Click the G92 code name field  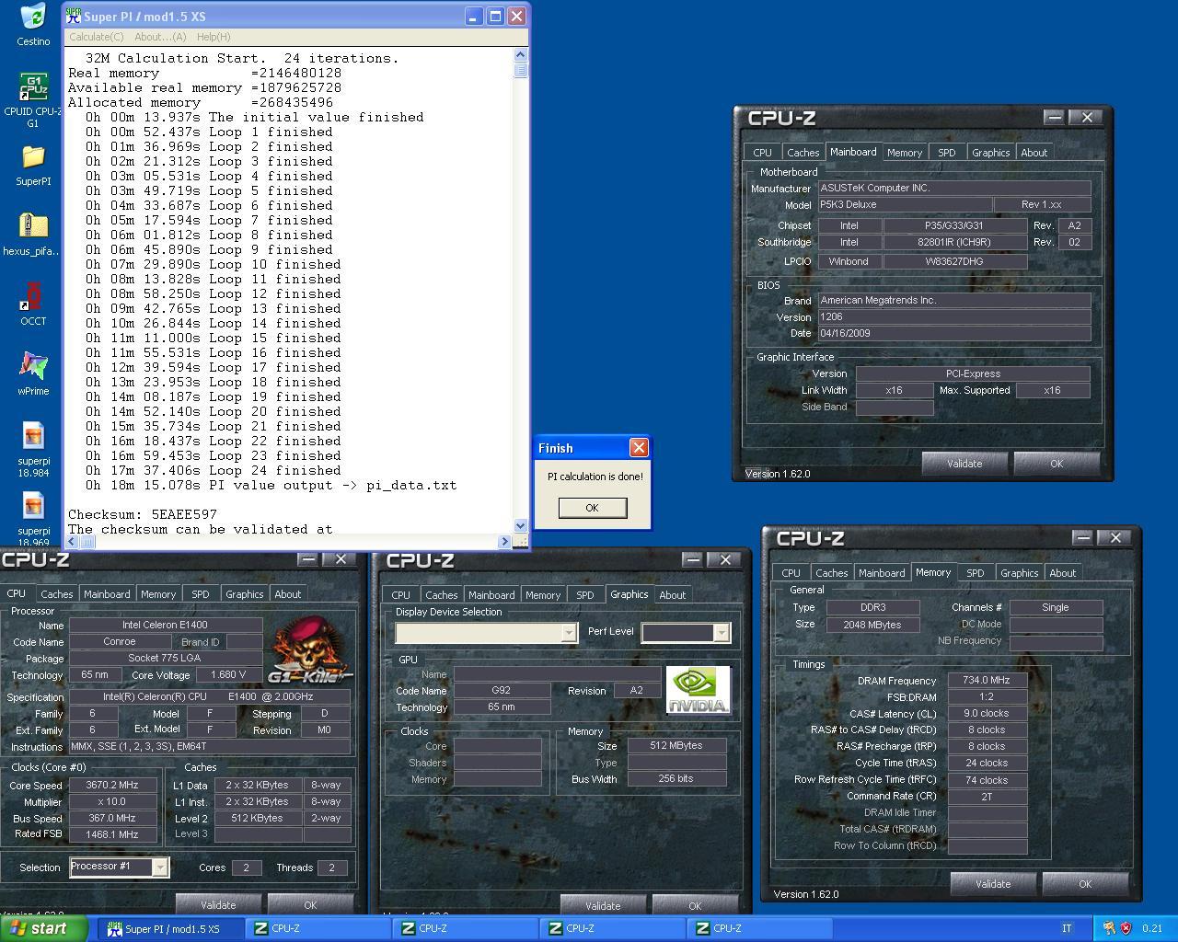[502, 691]
